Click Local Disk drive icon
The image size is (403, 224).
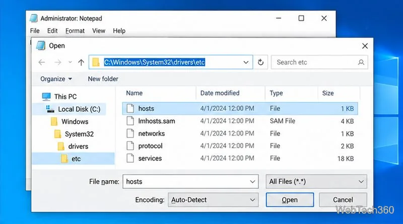point(50,109)
